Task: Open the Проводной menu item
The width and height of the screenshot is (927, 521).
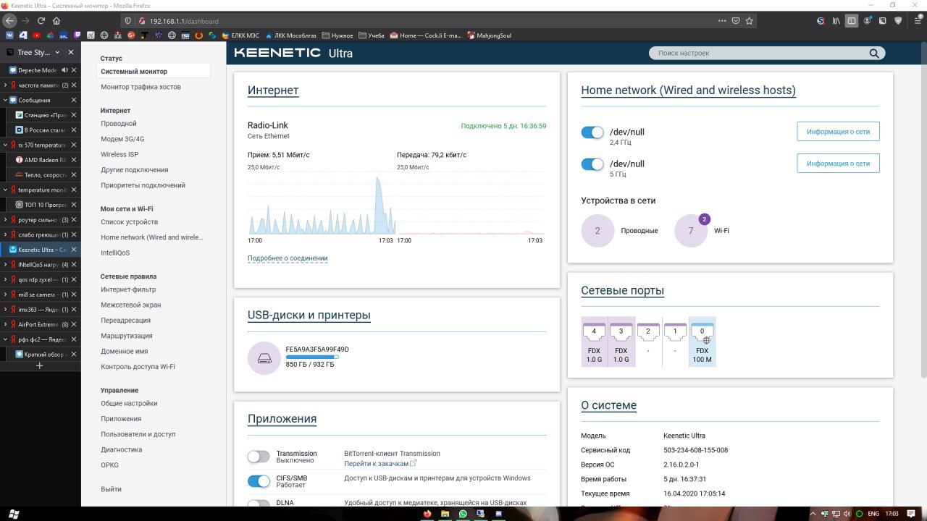Action: pos(119,124)
